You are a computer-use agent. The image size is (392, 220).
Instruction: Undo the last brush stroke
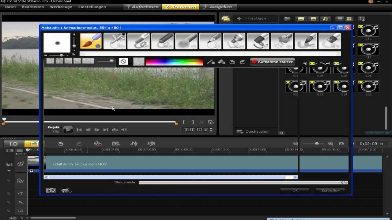tap(232, 62)
